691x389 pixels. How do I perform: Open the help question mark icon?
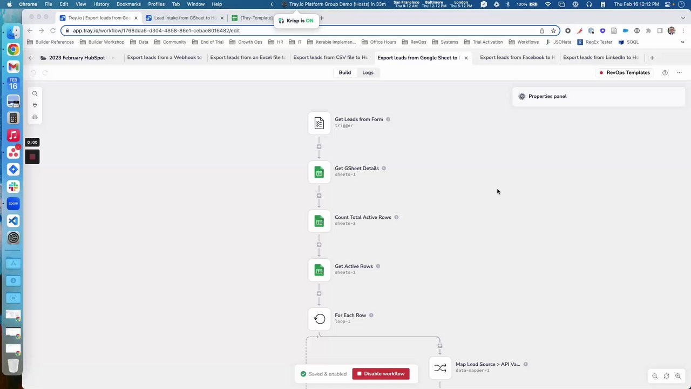[665, 72]
